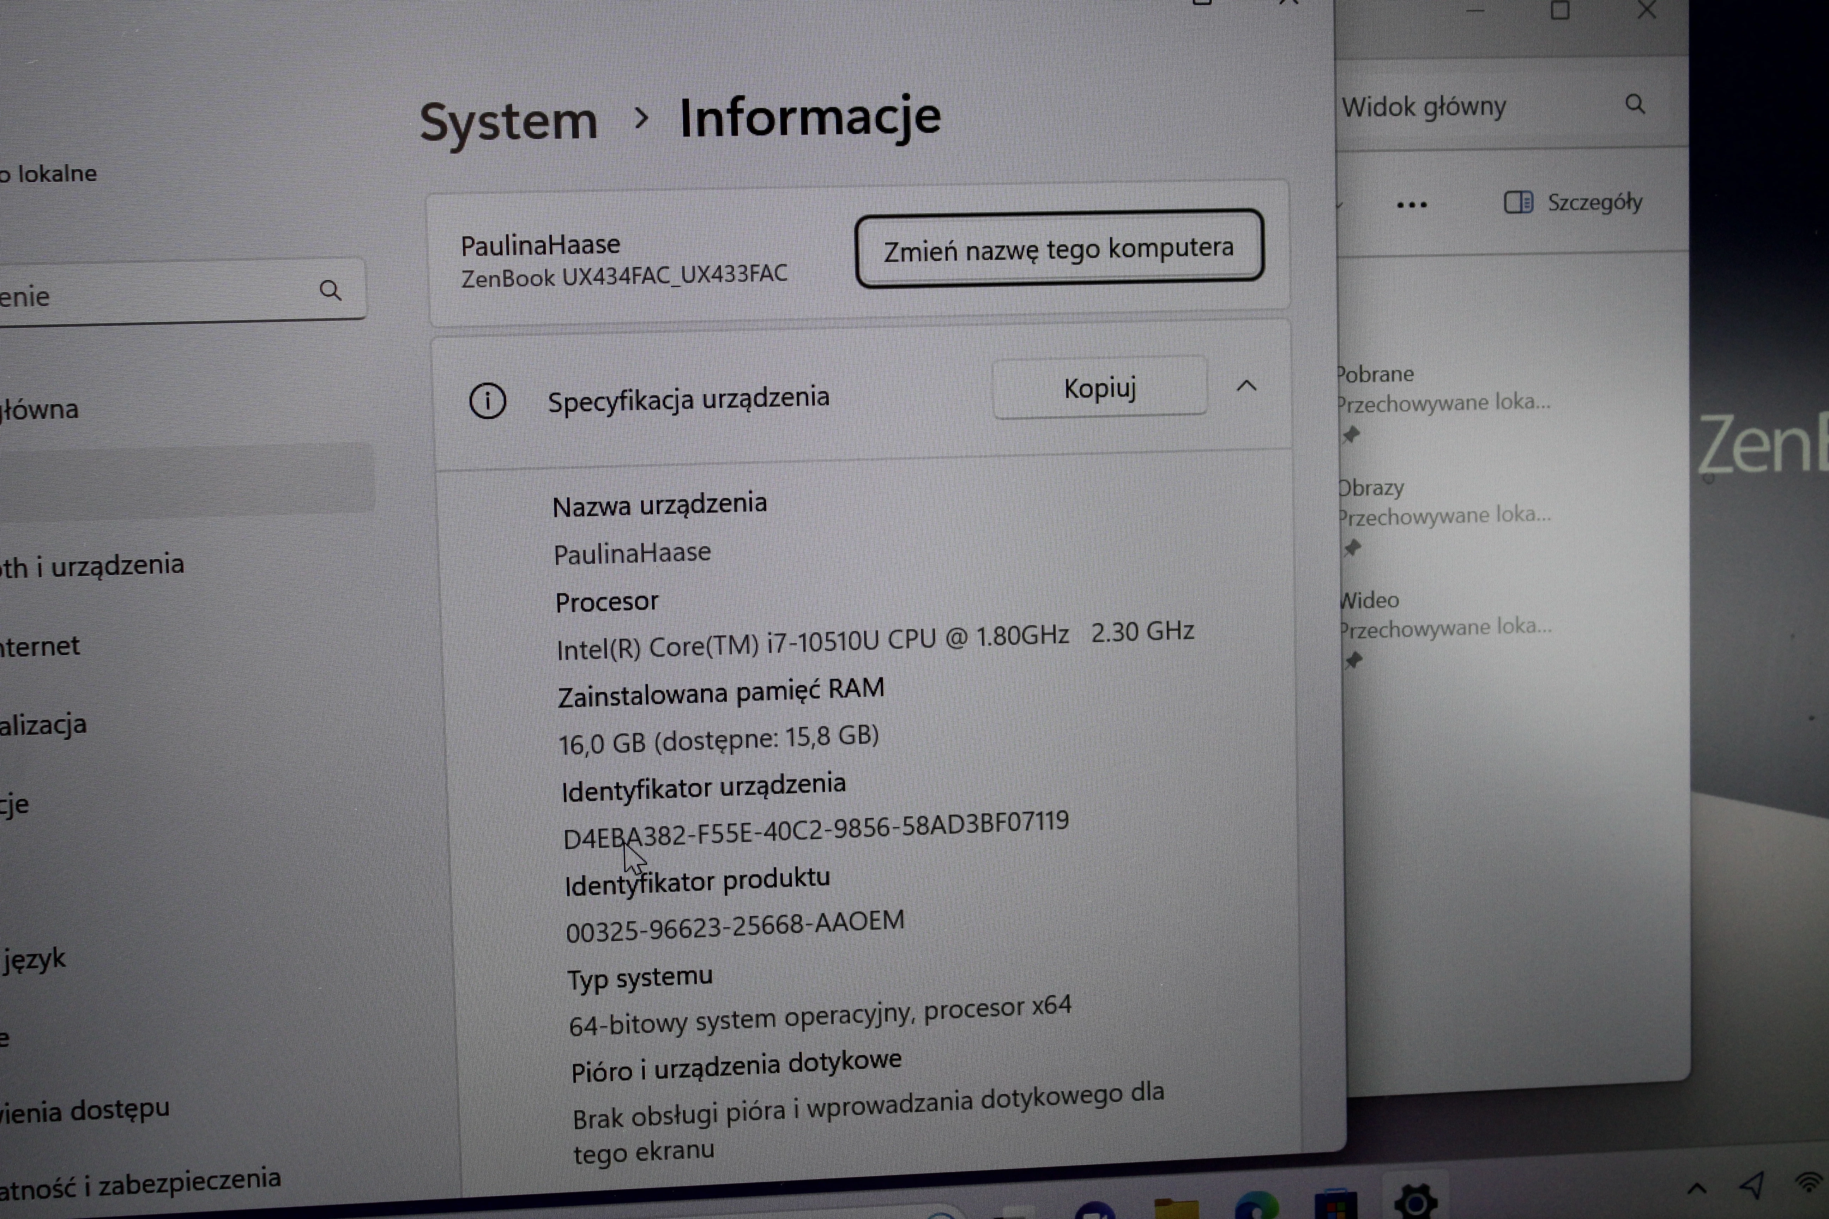Open the Obrazy folder in File Explorer
This screenshot has width=1829, height=1219.
1371,488
